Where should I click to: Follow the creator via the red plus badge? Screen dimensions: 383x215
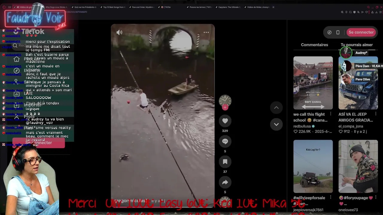coord(225,107)
